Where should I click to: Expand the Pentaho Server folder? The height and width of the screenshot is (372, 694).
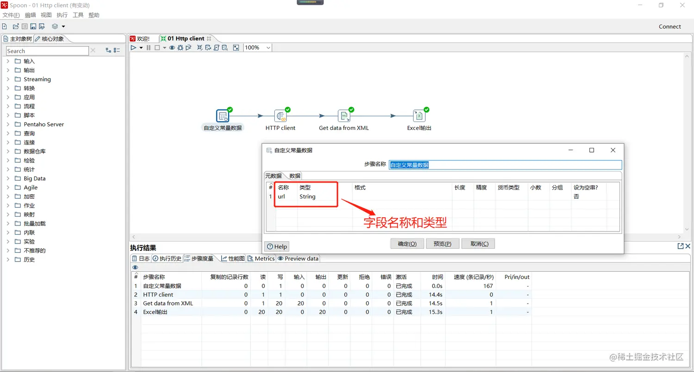[8, 124]
